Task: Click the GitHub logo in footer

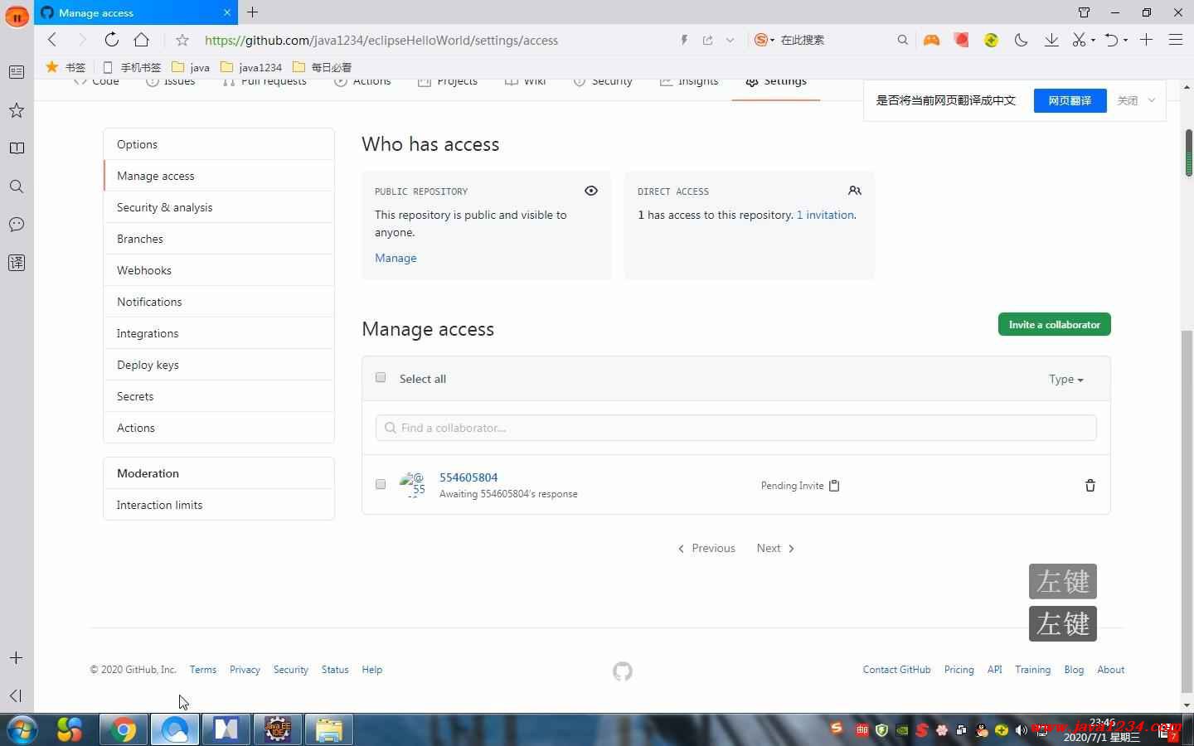Action: click(x=623, y=671)
